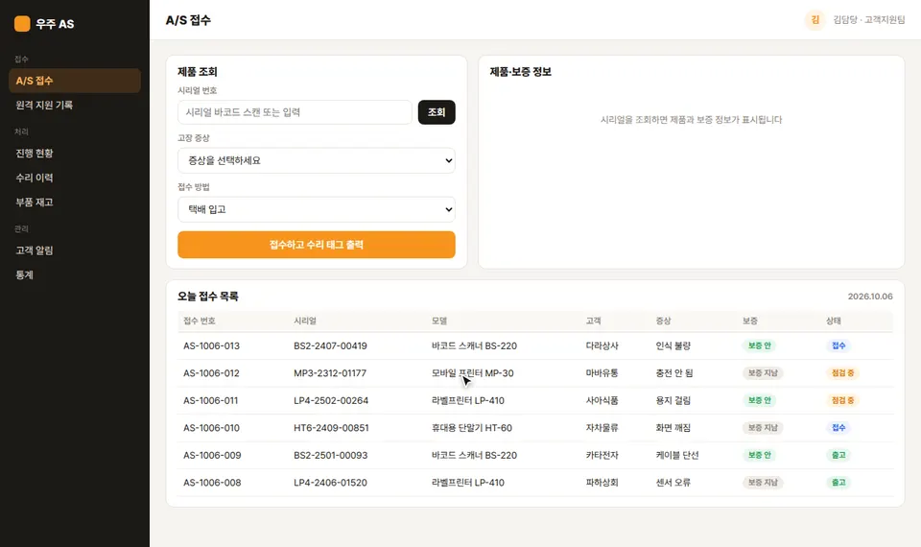The width and height of the screenshot is (921, 547).
Task: Click serial HT6-2409-00851
Action: click(331, 428)
